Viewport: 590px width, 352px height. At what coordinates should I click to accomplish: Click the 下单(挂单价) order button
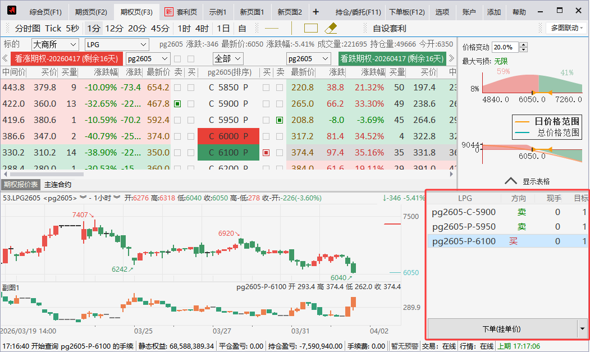(x=502, y=329)
